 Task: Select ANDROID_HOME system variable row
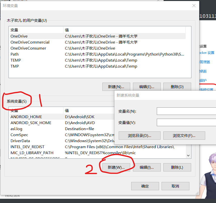click(x=62, y=117)
